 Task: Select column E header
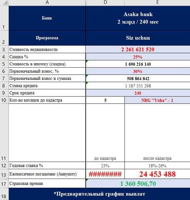157,3
